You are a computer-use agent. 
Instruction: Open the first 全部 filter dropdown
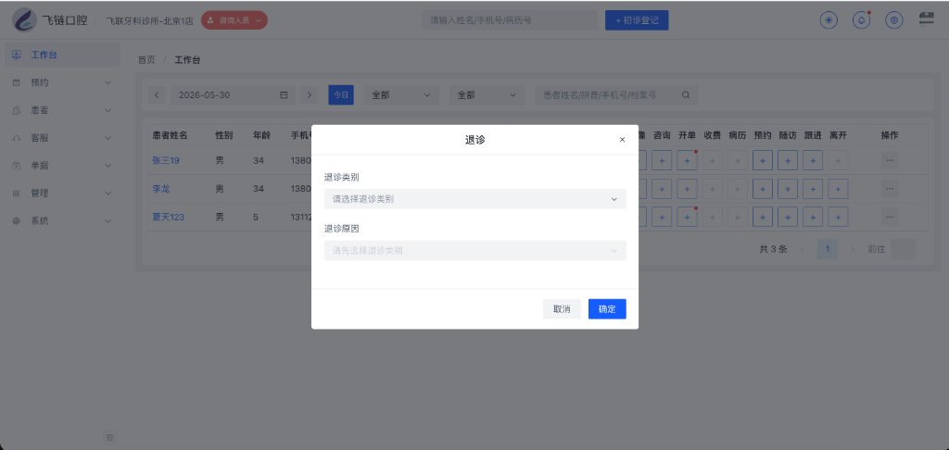401,95
